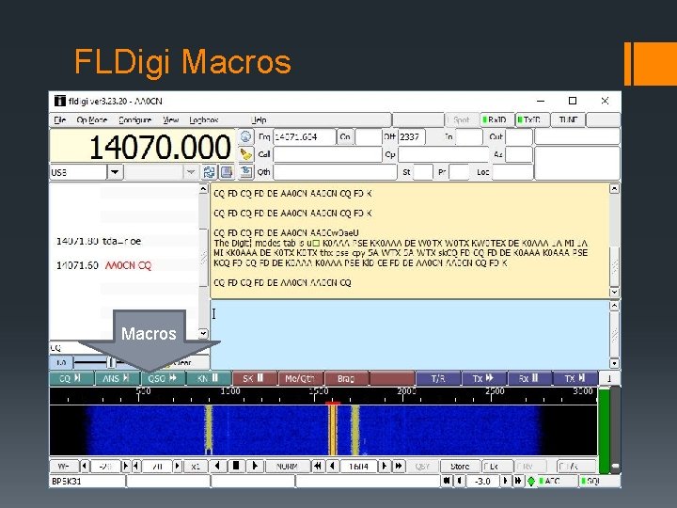Click the Brag macro button
677x508 pixels.
pos(346,378)
